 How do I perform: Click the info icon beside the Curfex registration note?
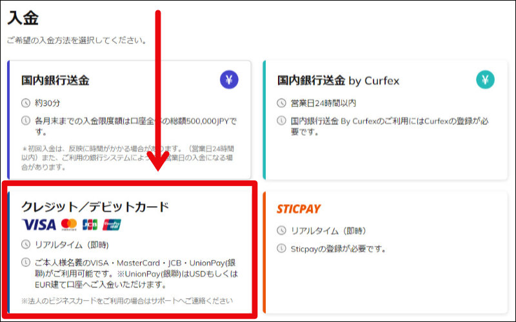coord(281,120)
